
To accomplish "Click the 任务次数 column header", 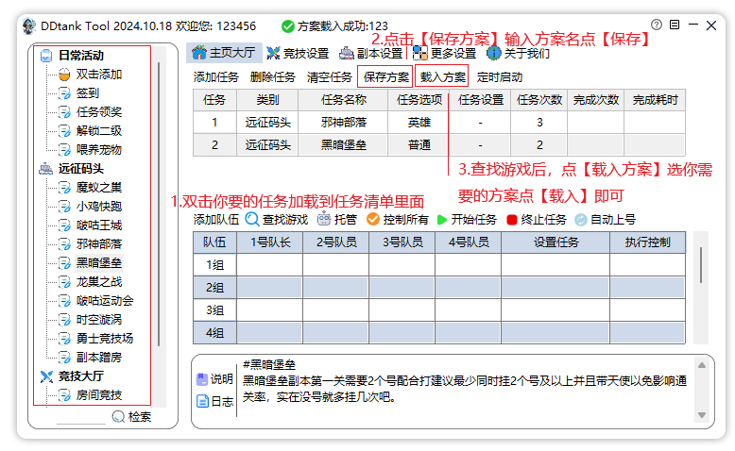I will coord(539,100).
